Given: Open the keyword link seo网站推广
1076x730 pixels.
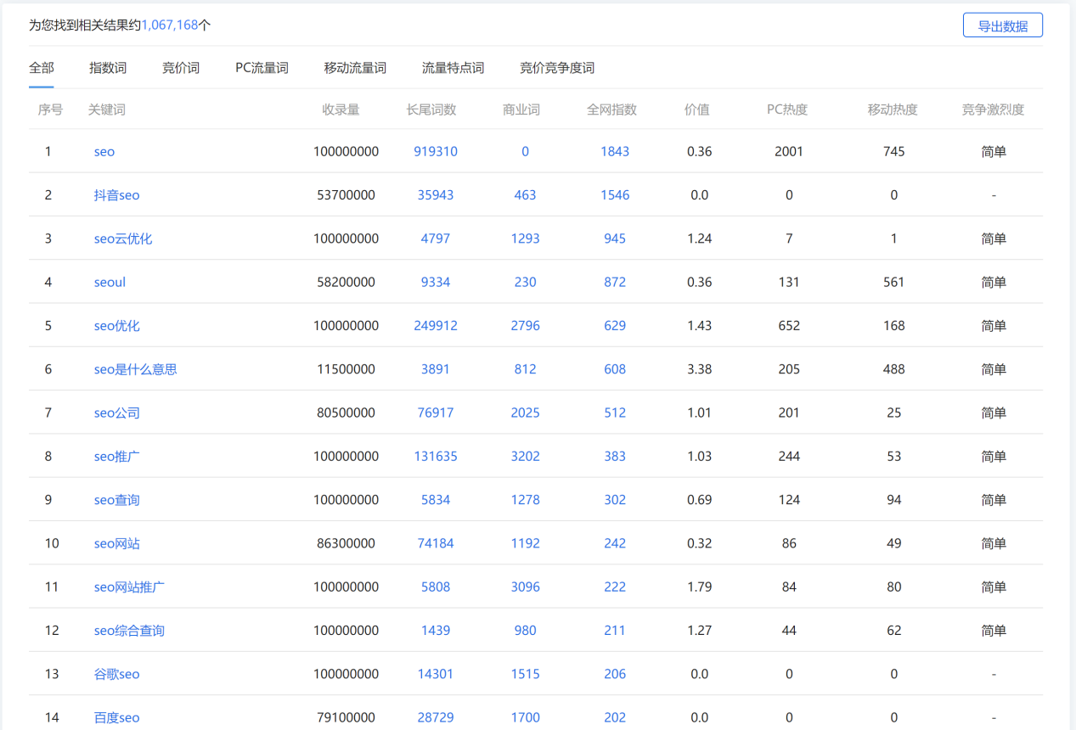Looking at the screenshot, I should coord(129,587).
